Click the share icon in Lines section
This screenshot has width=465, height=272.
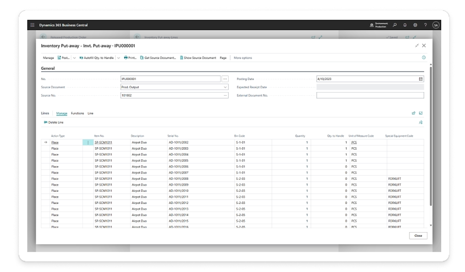413,113
